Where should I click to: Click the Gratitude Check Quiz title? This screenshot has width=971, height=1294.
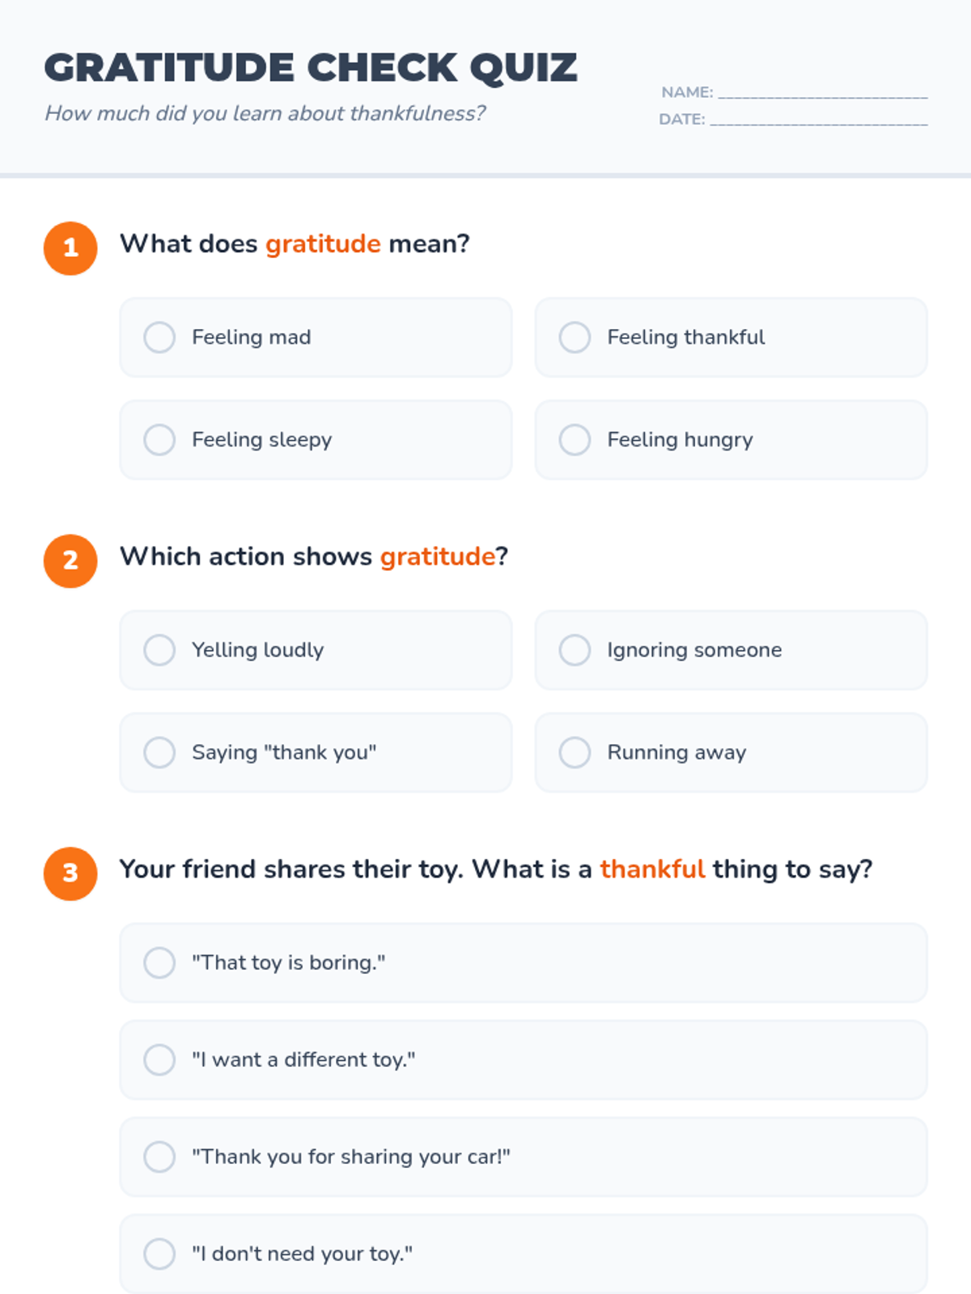(311, 68)
